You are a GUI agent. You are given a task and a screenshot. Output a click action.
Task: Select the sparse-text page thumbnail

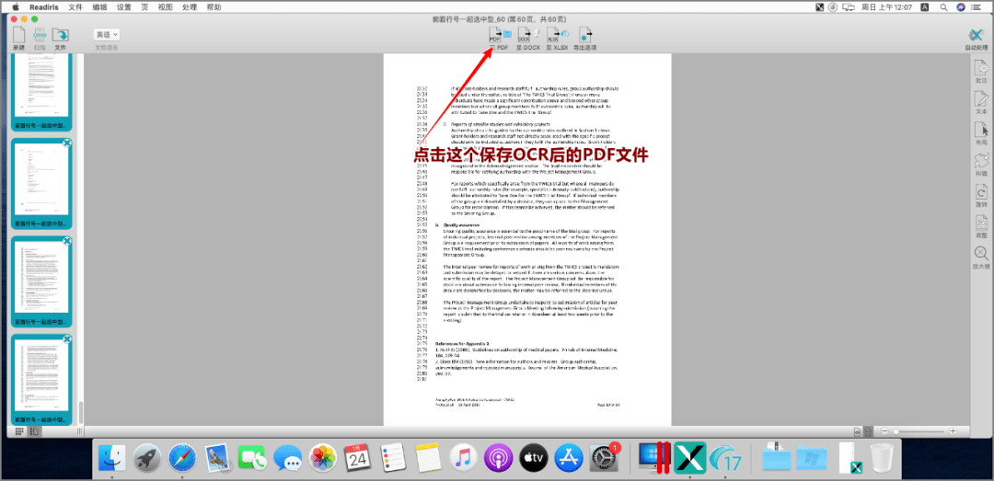pyautogui.click(x=41, y=183)
